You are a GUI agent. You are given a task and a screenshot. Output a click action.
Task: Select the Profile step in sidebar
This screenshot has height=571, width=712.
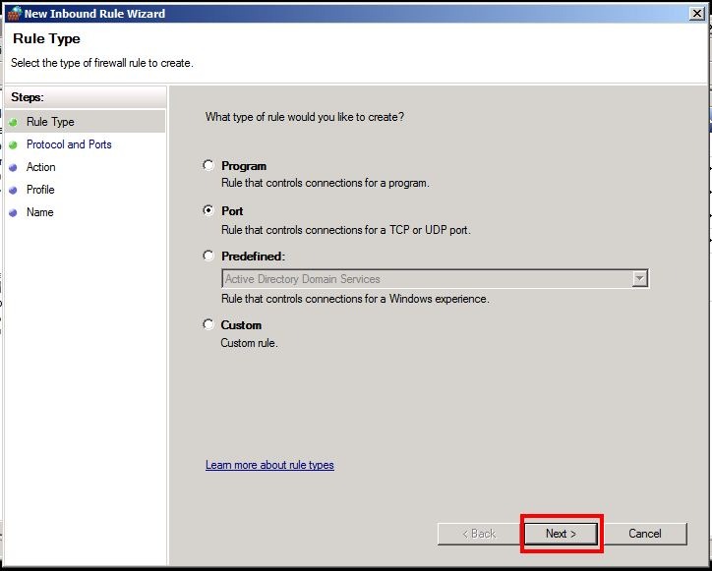tap(40, 190)
